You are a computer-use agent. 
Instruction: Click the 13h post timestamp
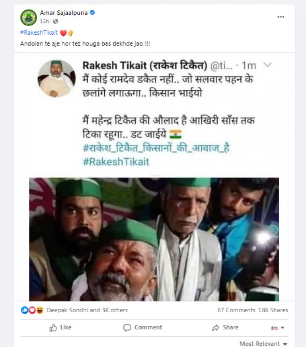(x=44, y=21)
